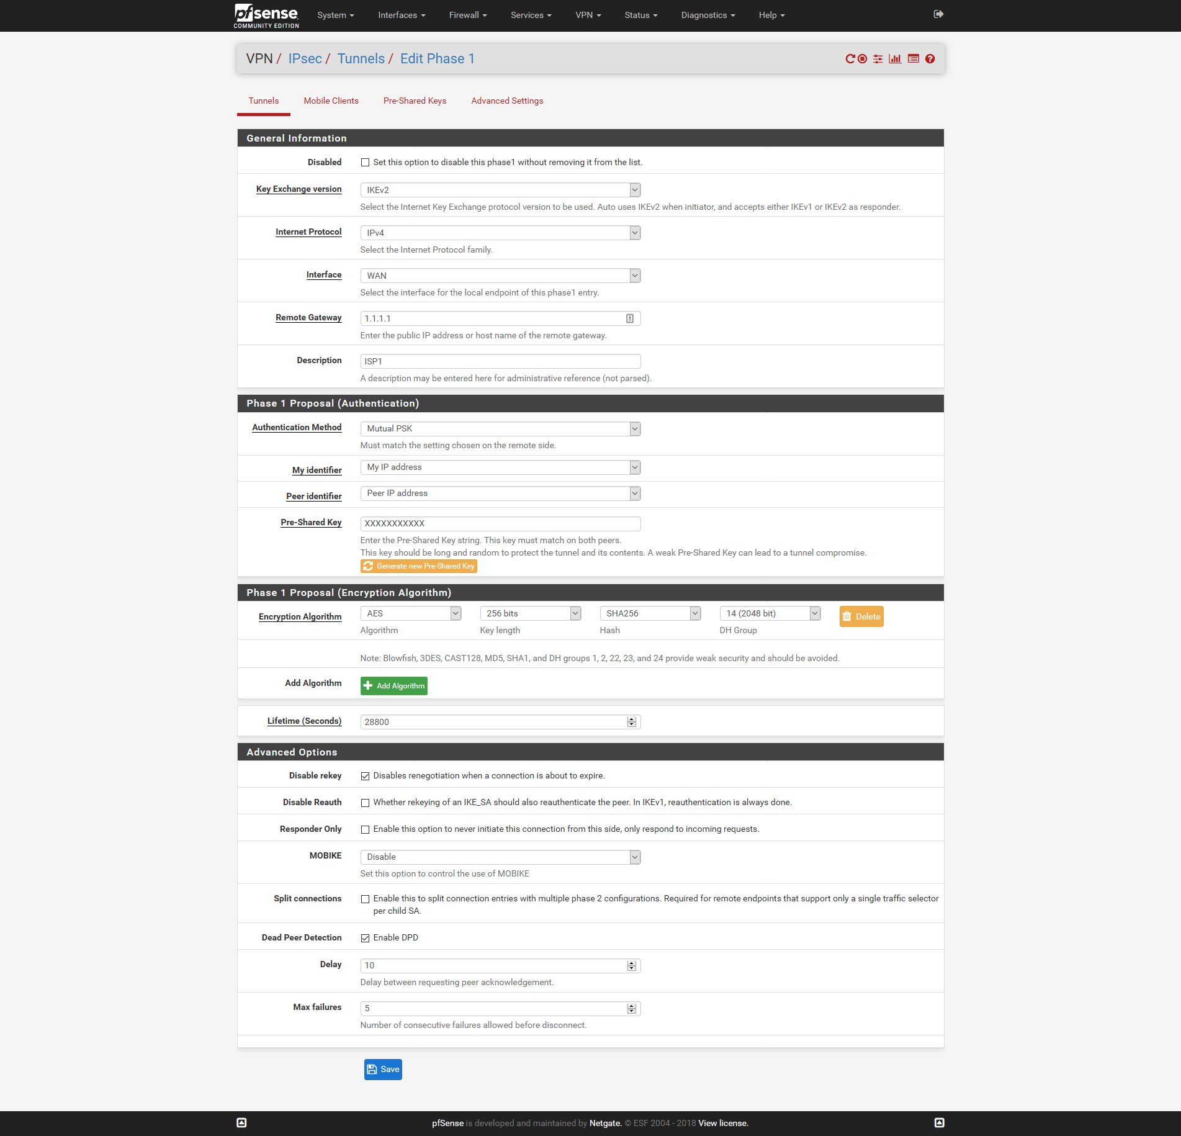Open the DH Group dropdown

tap(770, 613)
